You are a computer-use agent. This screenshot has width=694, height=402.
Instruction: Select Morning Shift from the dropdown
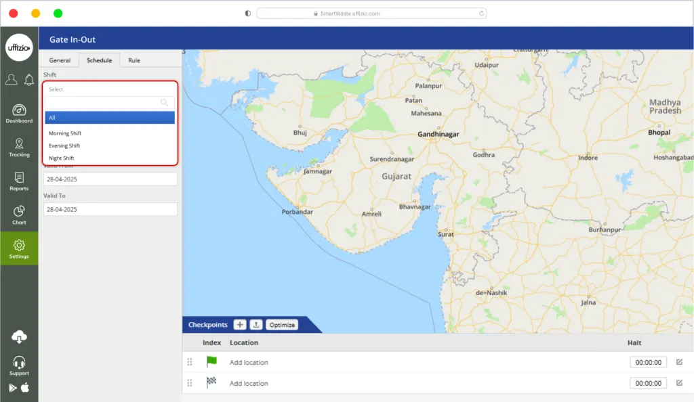(x=65, y=133)
